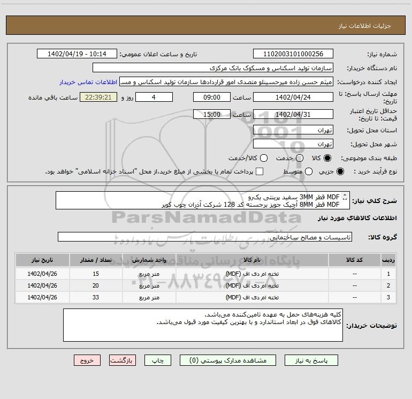Click the announcement date field 1402/04/19 - 10:14
This screenshot has height=399, width=412.
point(77,54)
